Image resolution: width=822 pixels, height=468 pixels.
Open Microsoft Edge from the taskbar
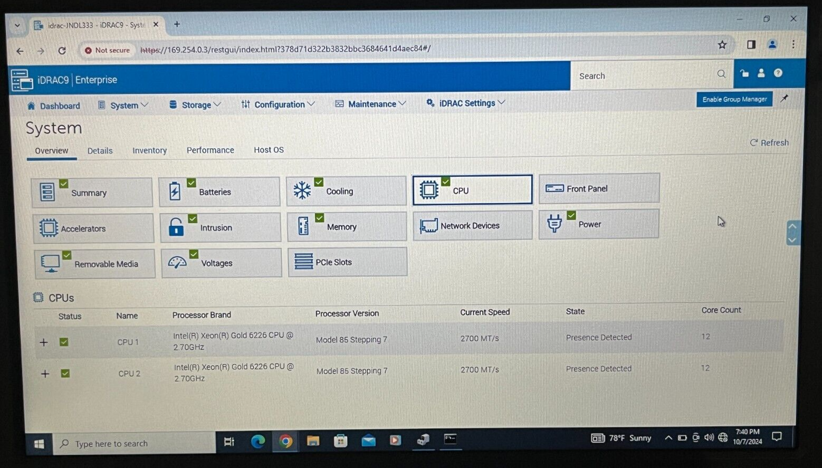258,441
